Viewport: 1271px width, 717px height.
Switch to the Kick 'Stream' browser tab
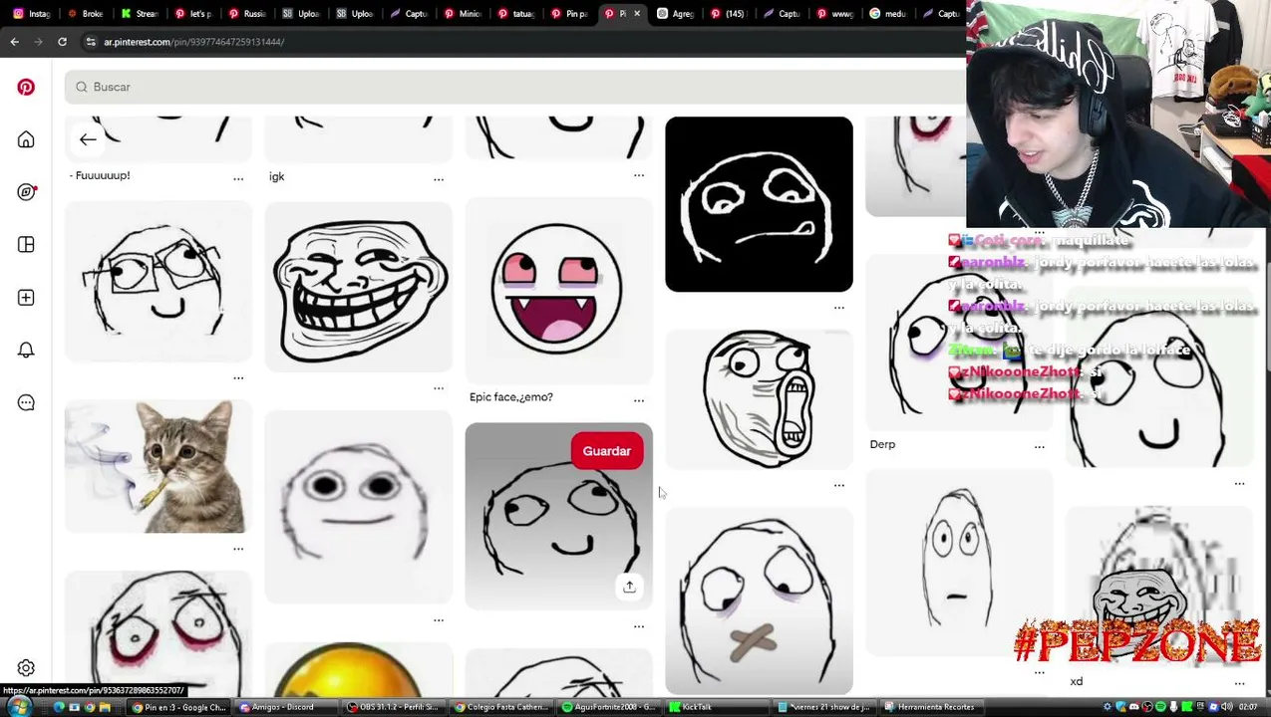coord(139,13)
